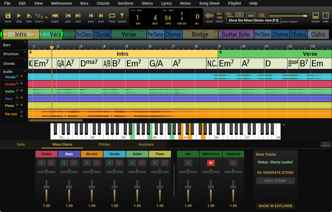Screen dimensions: 332x212
Task: Click the Drums channel volume fader
Action: [46, 190]
